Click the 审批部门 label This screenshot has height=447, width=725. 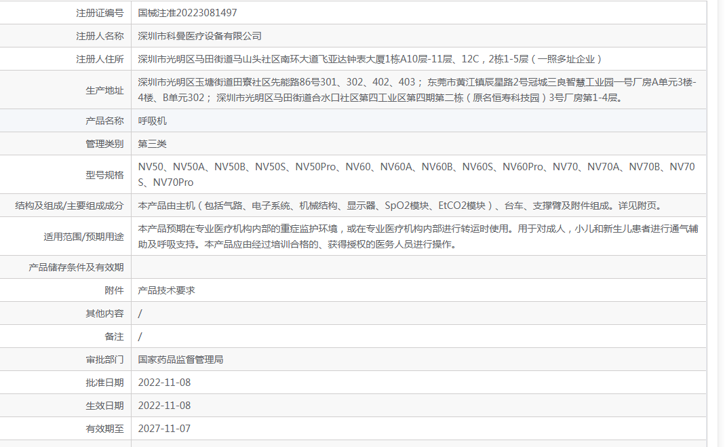click(104, 359)
